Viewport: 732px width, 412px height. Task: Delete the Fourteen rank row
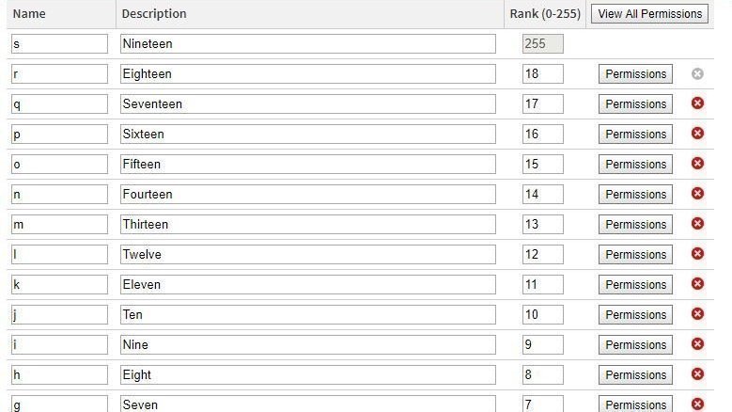697,194
